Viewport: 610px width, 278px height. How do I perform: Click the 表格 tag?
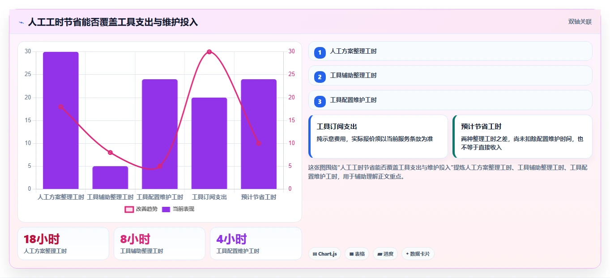pos(357,254)
